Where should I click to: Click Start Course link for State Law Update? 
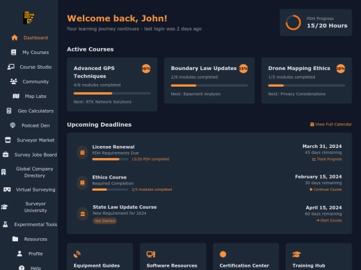coord(329,221)
